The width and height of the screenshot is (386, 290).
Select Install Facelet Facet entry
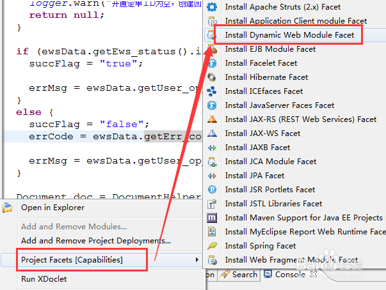click(x=261, y=63)
